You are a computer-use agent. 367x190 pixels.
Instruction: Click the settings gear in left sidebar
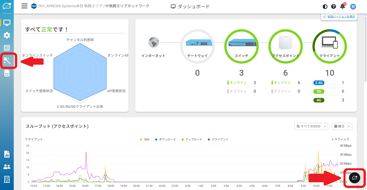pos(7,35)
